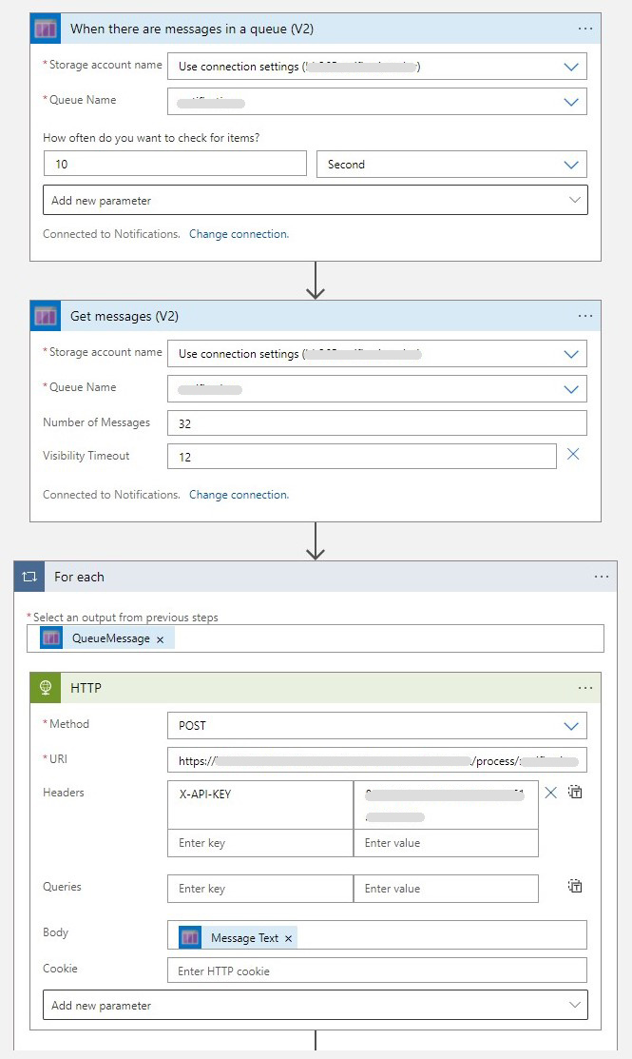Click the queue icon on Get messages header
This screenshot has width=632, height=1059.
tap(46, 316)
